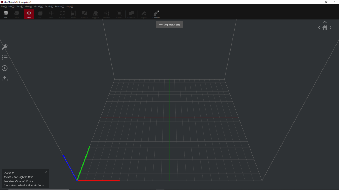
Task: Open the list icon in left sidebar
Action: point(5,58)
